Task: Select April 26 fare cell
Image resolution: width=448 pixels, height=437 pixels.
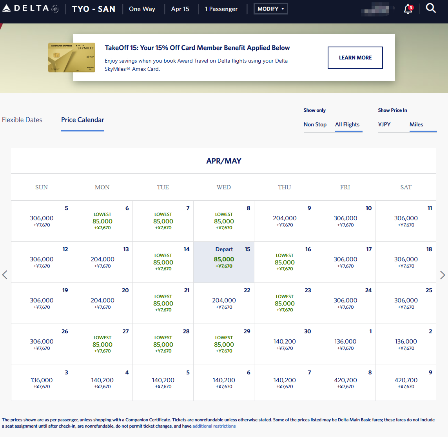Action: [x=42, y=344]
